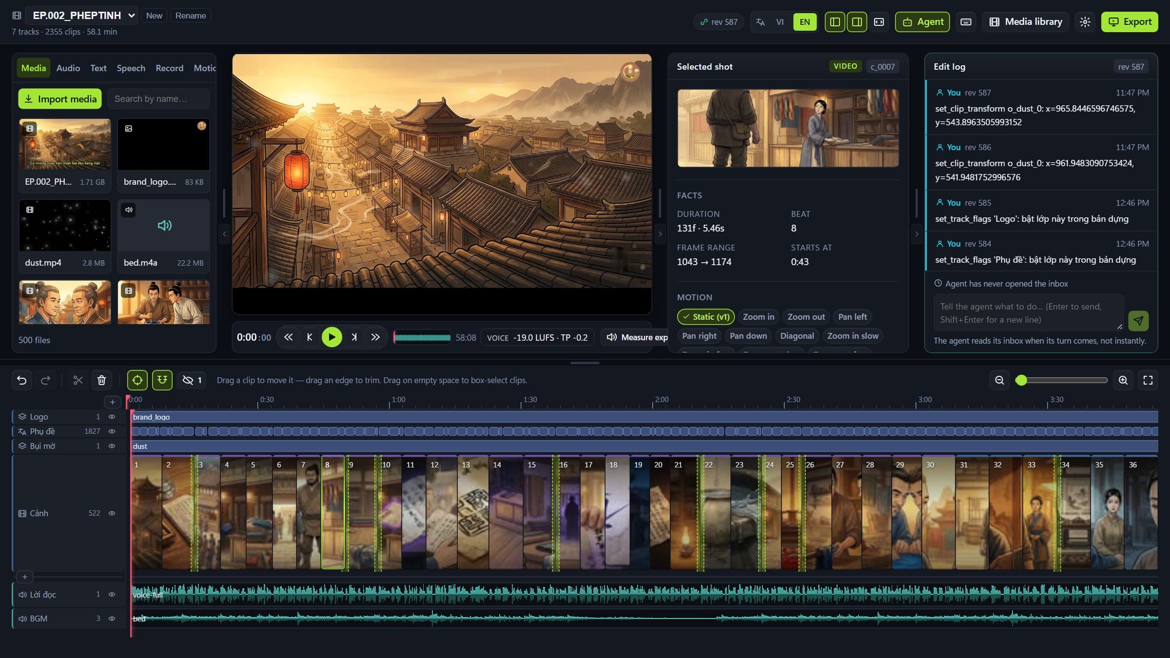Click the fit timeline fullscreen icon
The height and width of the screenshot is (658, 1170).
coord(1148,380)
